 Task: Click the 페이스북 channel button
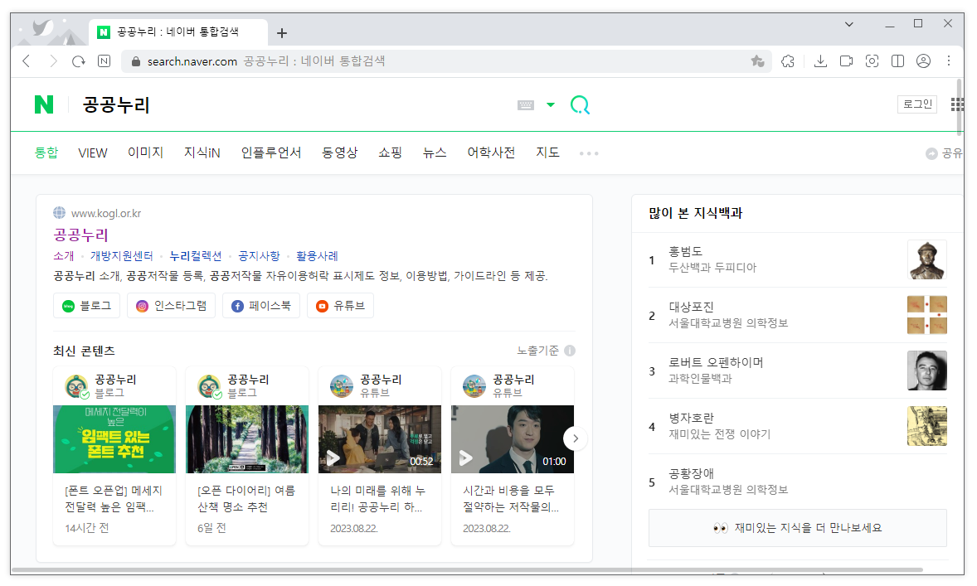tap(261, 306)
